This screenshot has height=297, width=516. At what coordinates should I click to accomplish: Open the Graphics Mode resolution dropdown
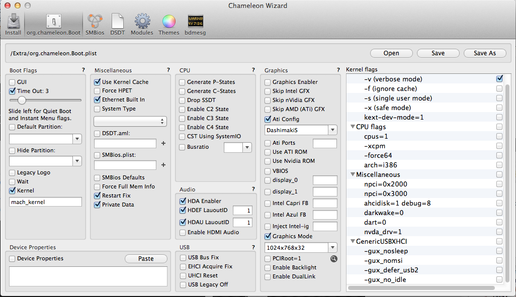[333, 247]
